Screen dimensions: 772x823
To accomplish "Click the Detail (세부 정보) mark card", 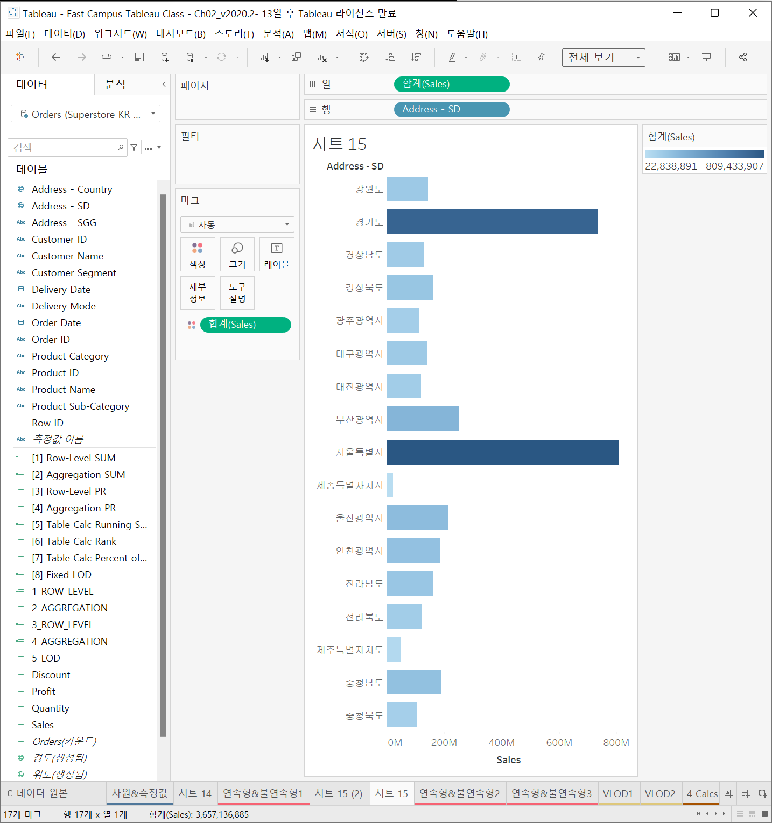I will pyautogui.click(x=198, y=293).
